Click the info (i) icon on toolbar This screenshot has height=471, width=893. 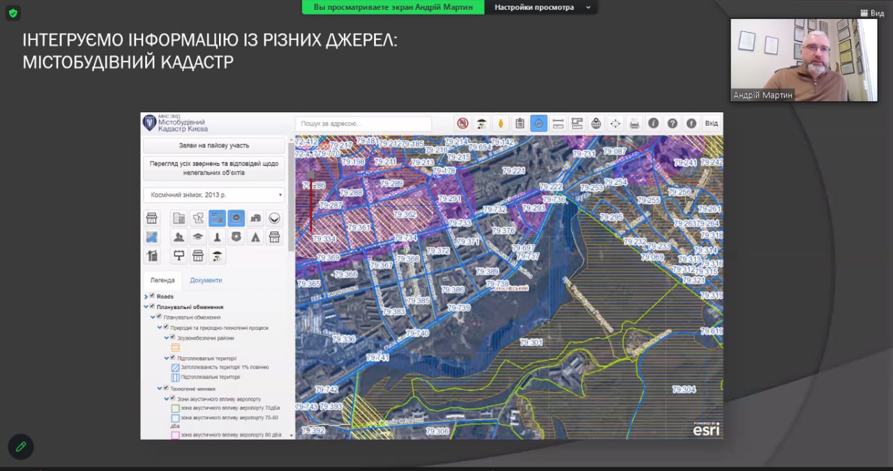pos(653,123)
